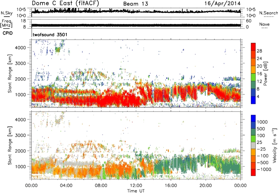
Task: Click the "Velocity [m s⁻¹]" colorbar title
Action: click(x=275, y=146)
